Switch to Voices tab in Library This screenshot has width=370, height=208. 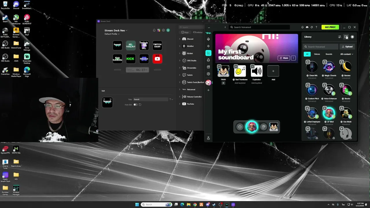(x=317, y=54)
